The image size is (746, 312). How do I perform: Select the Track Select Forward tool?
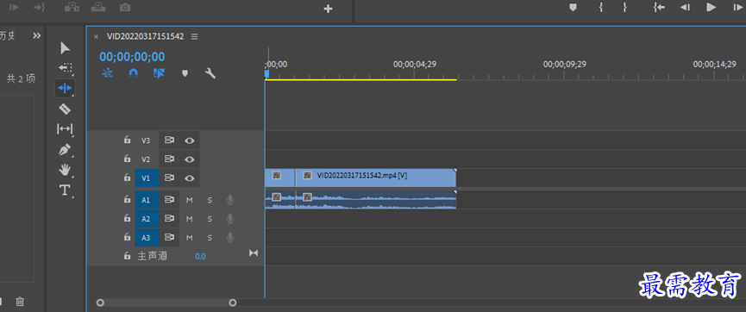tap(66, 68)
